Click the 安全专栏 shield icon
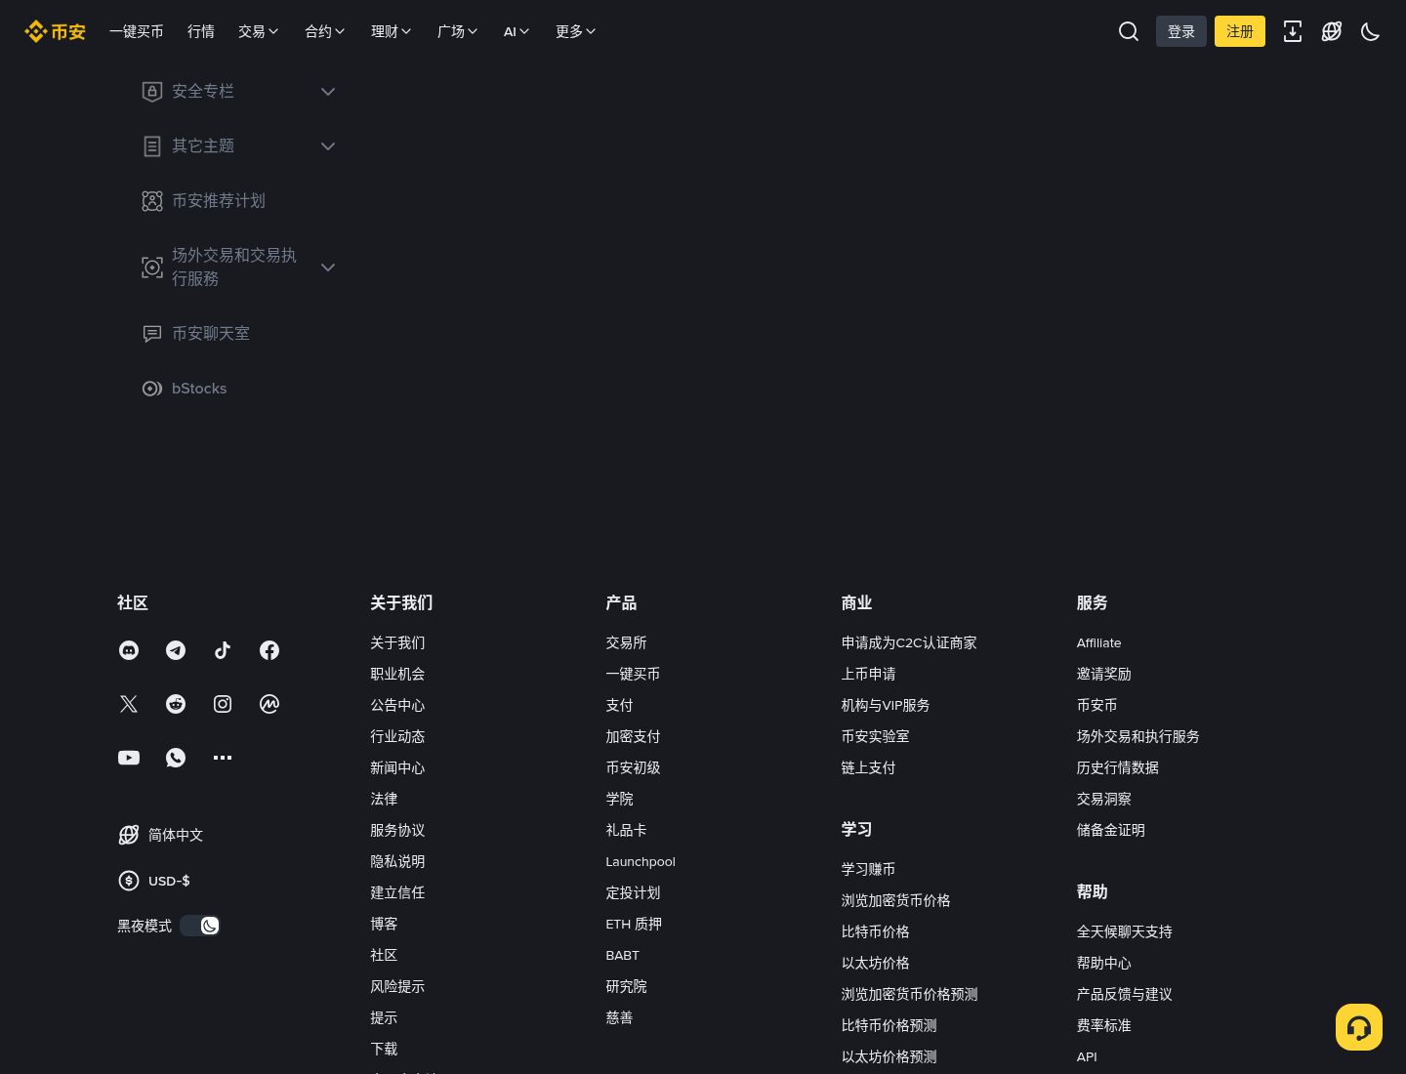Viewport: 1406px width, 1074px height. click(152, 92)
